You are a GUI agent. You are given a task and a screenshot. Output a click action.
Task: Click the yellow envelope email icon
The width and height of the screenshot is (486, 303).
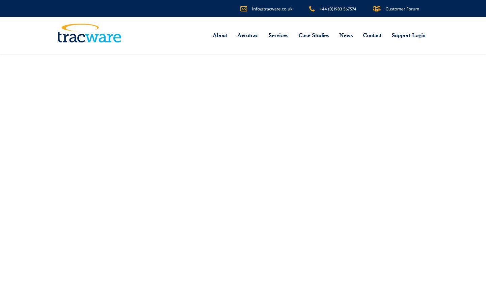tap(244, 9)
